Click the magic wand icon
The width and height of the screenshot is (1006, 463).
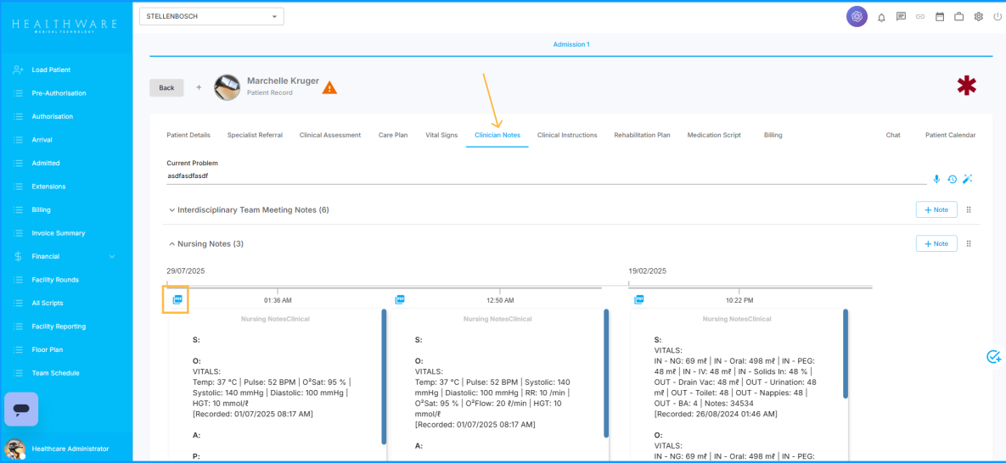coord(967,179)
